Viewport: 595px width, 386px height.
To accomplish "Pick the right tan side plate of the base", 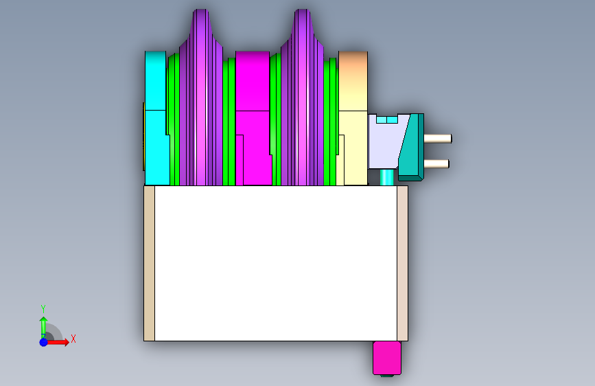I will [402, 263].
